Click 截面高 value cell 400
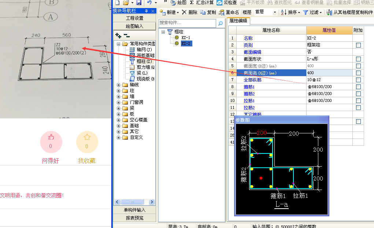374x228 pixels. (329, 73)
